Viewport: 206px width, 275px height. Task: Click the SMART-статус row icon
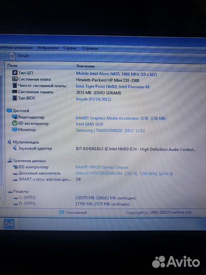(x=15, y=180)
